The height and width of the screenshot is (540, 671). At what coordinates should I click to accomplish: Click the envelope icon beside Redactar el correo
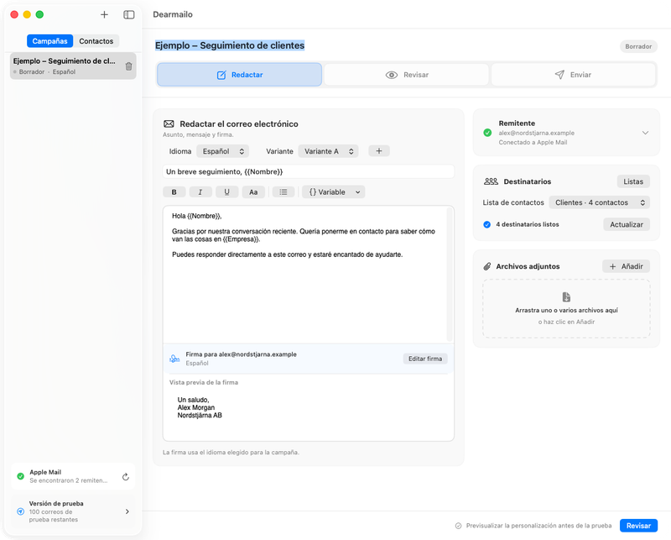pos(169,123)
